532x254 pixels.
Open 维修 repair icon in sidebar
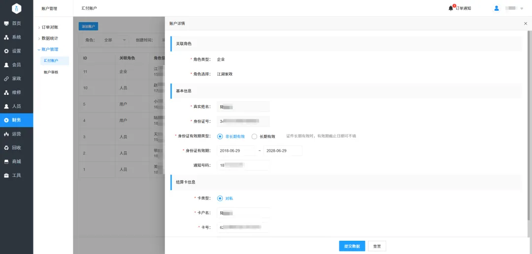tap(6, 92)
